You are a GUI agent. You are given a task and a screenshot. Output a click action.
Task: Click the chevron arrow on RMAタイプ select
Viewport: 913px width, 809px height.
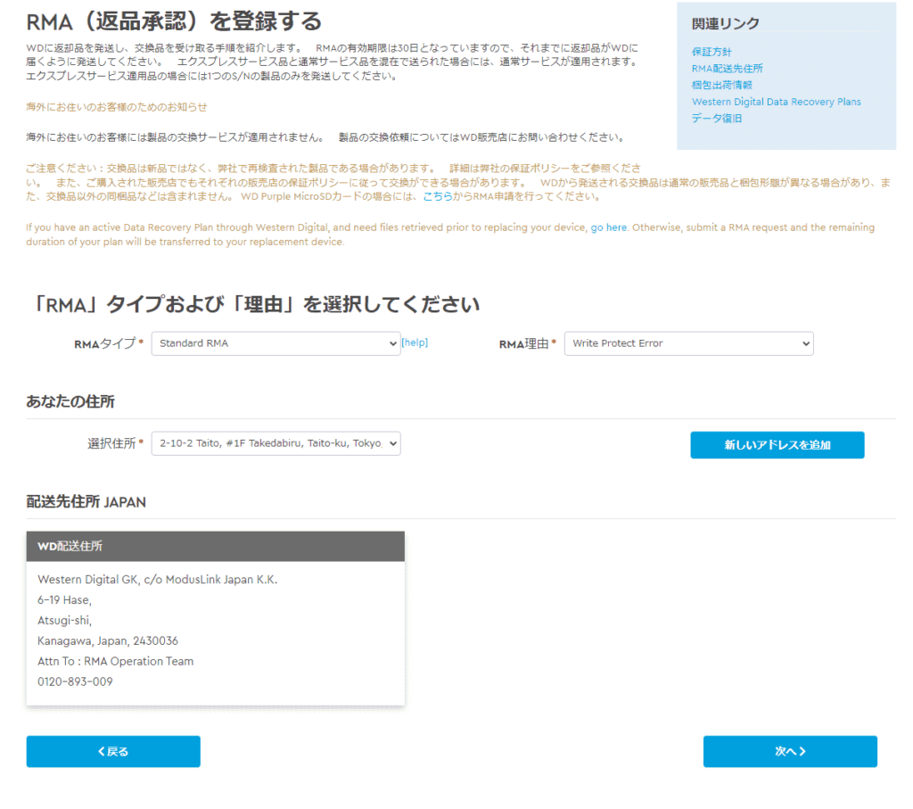[x=393, y=343]
